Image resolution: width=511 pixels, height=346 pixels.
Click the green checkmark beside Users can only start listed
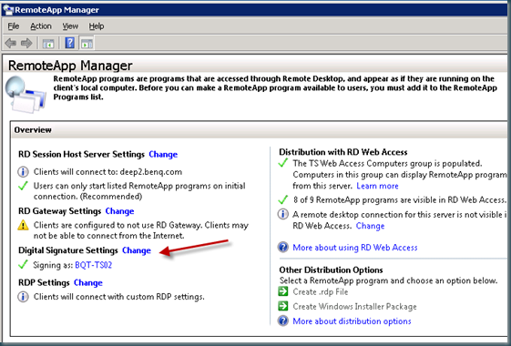23,186
